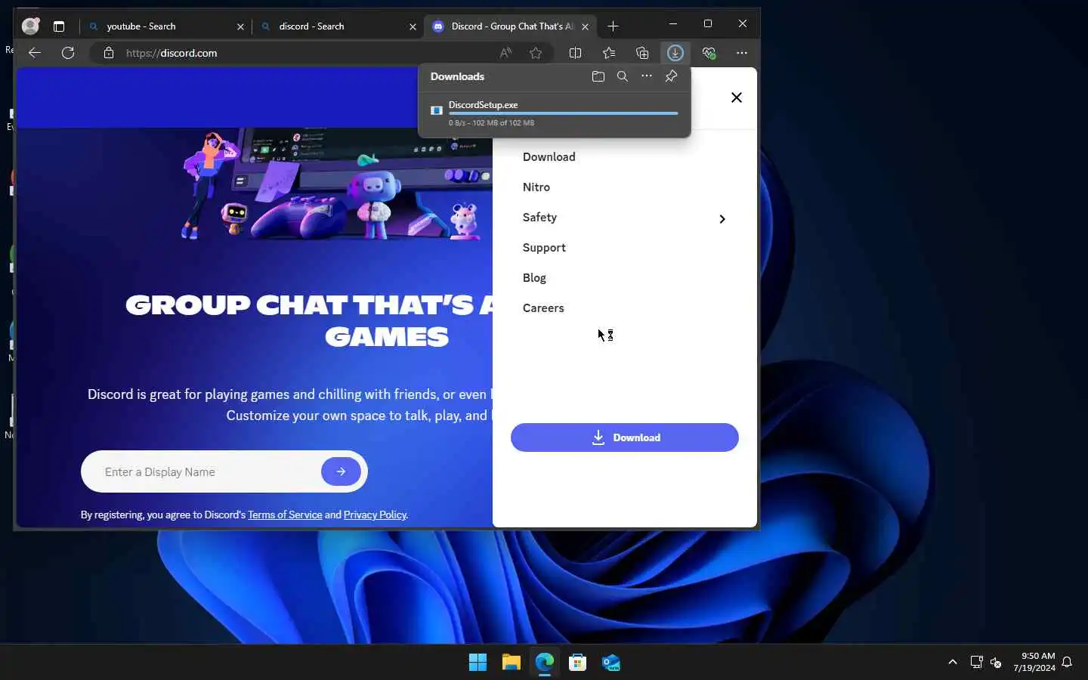Screen dimensions: 1088x680
Task: Pin the Downloads panel
Action: coord(671,76)
